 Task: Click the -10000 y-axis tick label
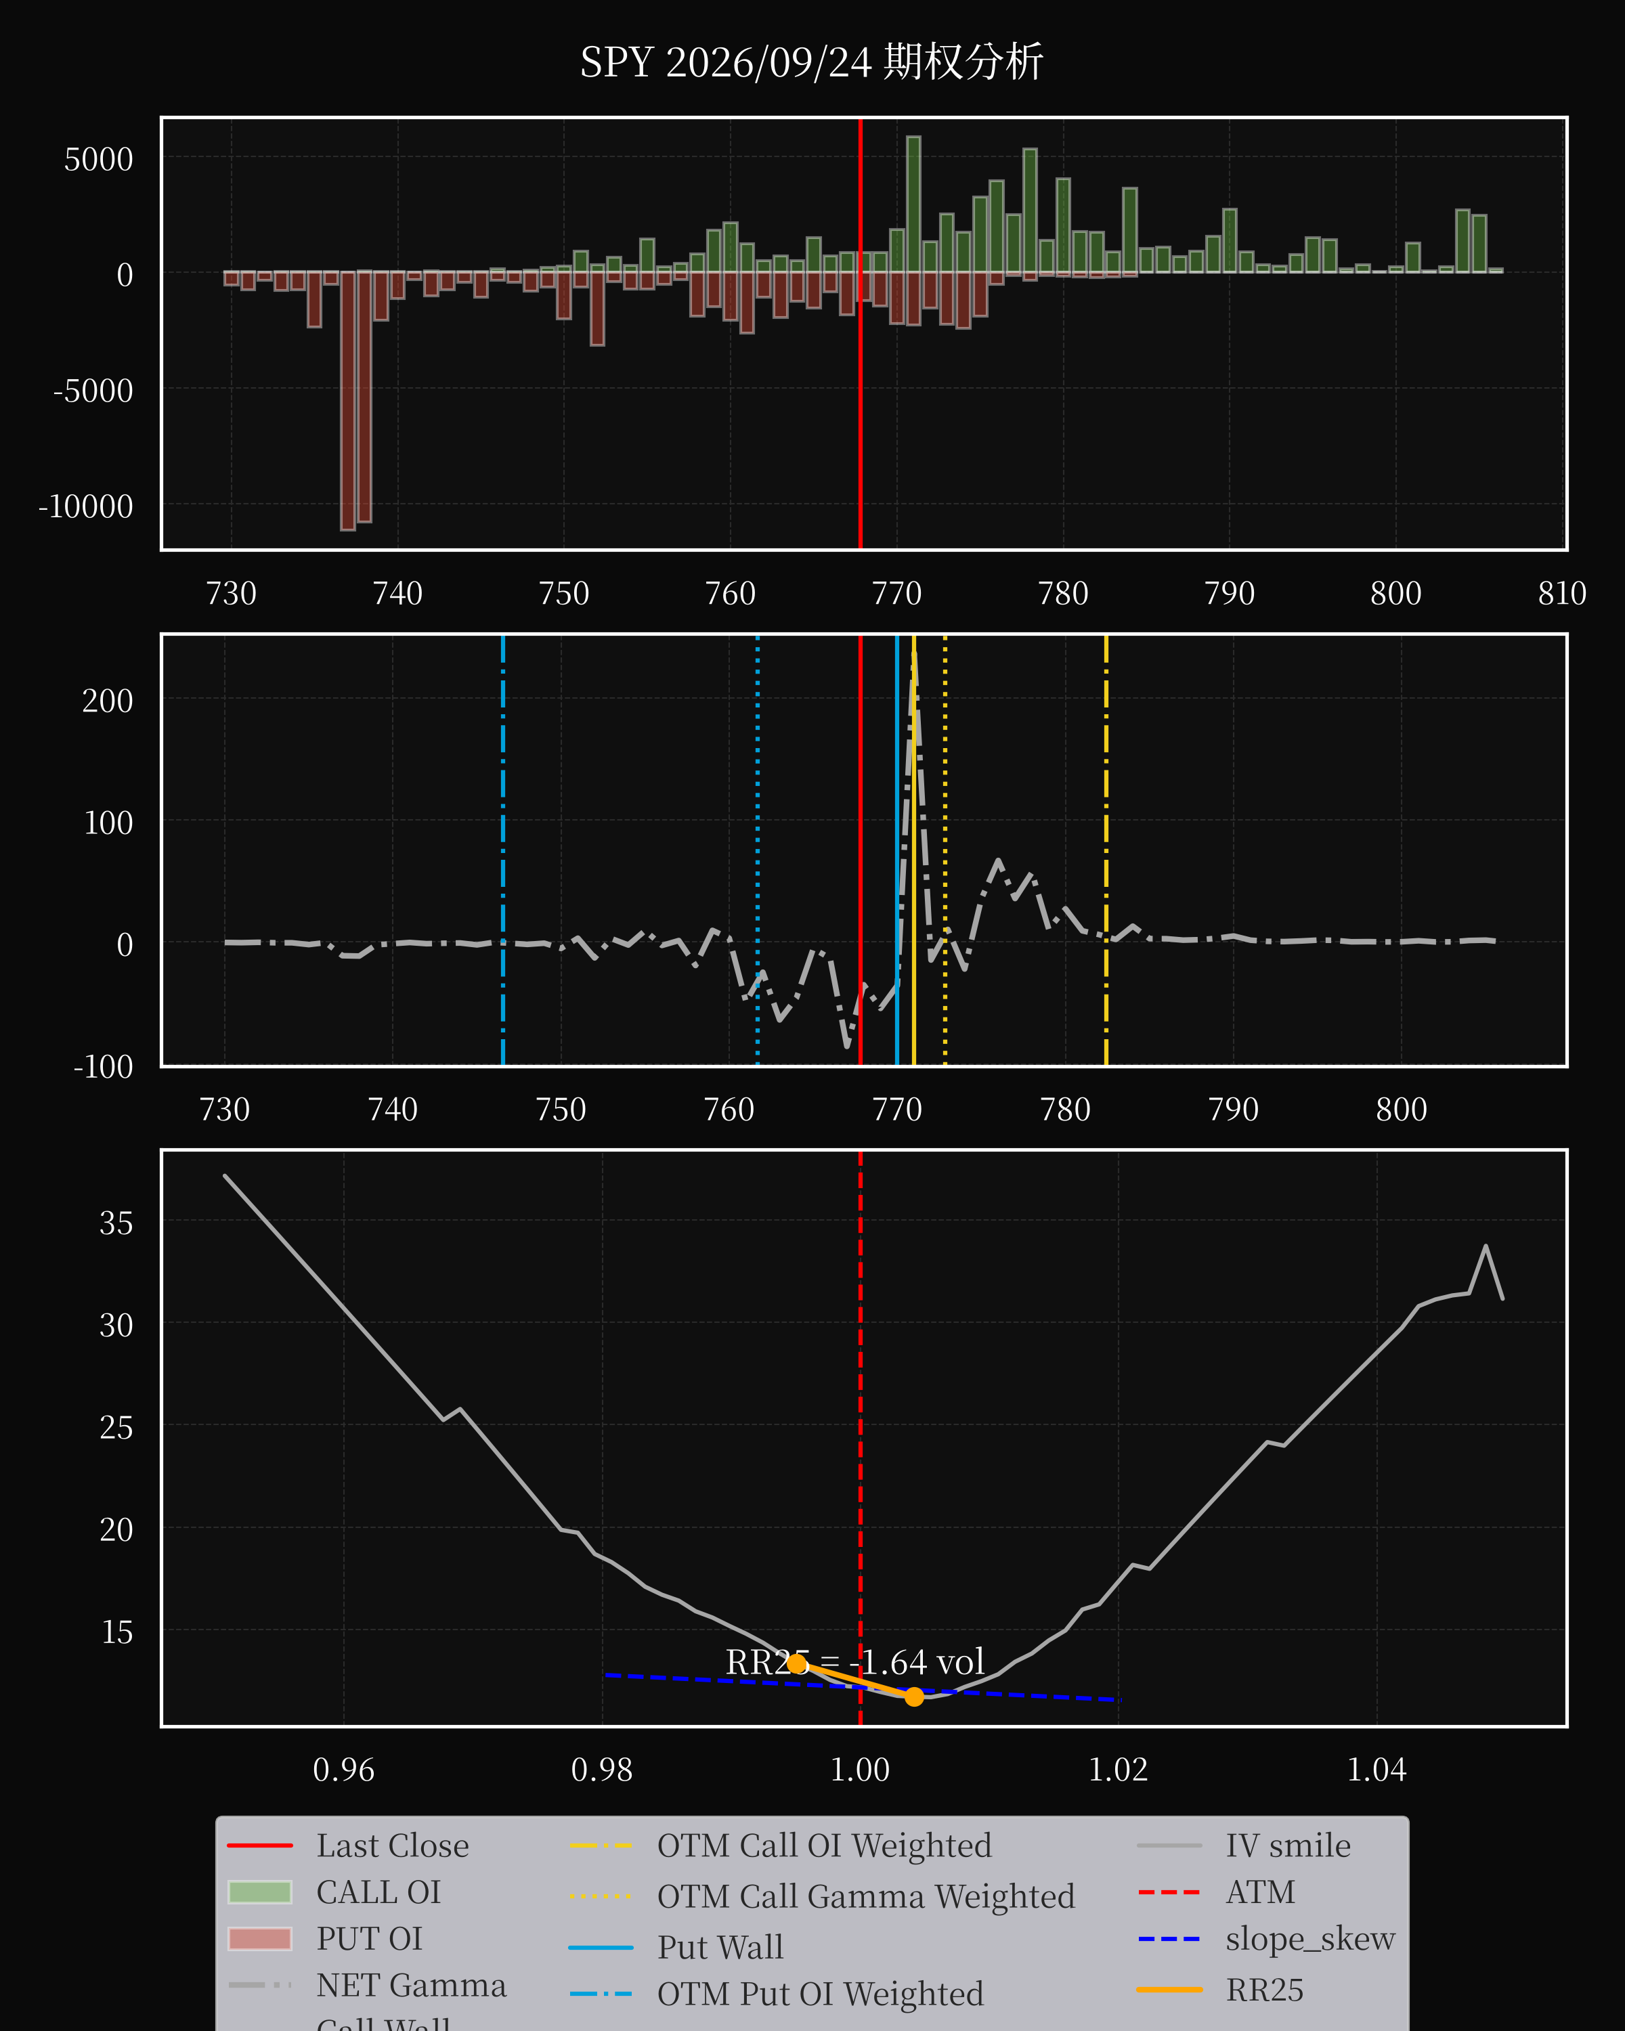(86, 507)
